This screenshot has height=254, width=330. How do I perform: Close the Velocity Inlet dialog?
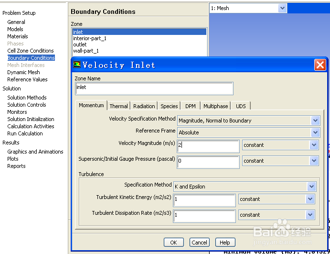320,65
